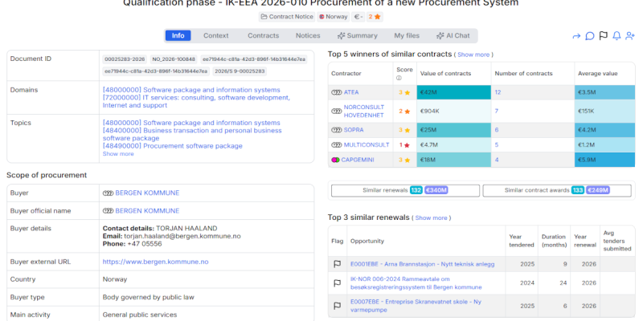Open E0007EBE Skranevatnet skole opportunity link
Image resolution: width=643 pixels, height=321 pixels.
tap(416, 306)
